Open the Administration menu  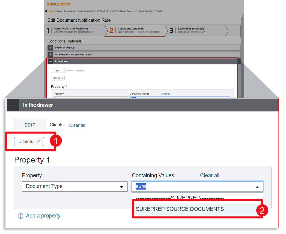[x=147, y=11]
